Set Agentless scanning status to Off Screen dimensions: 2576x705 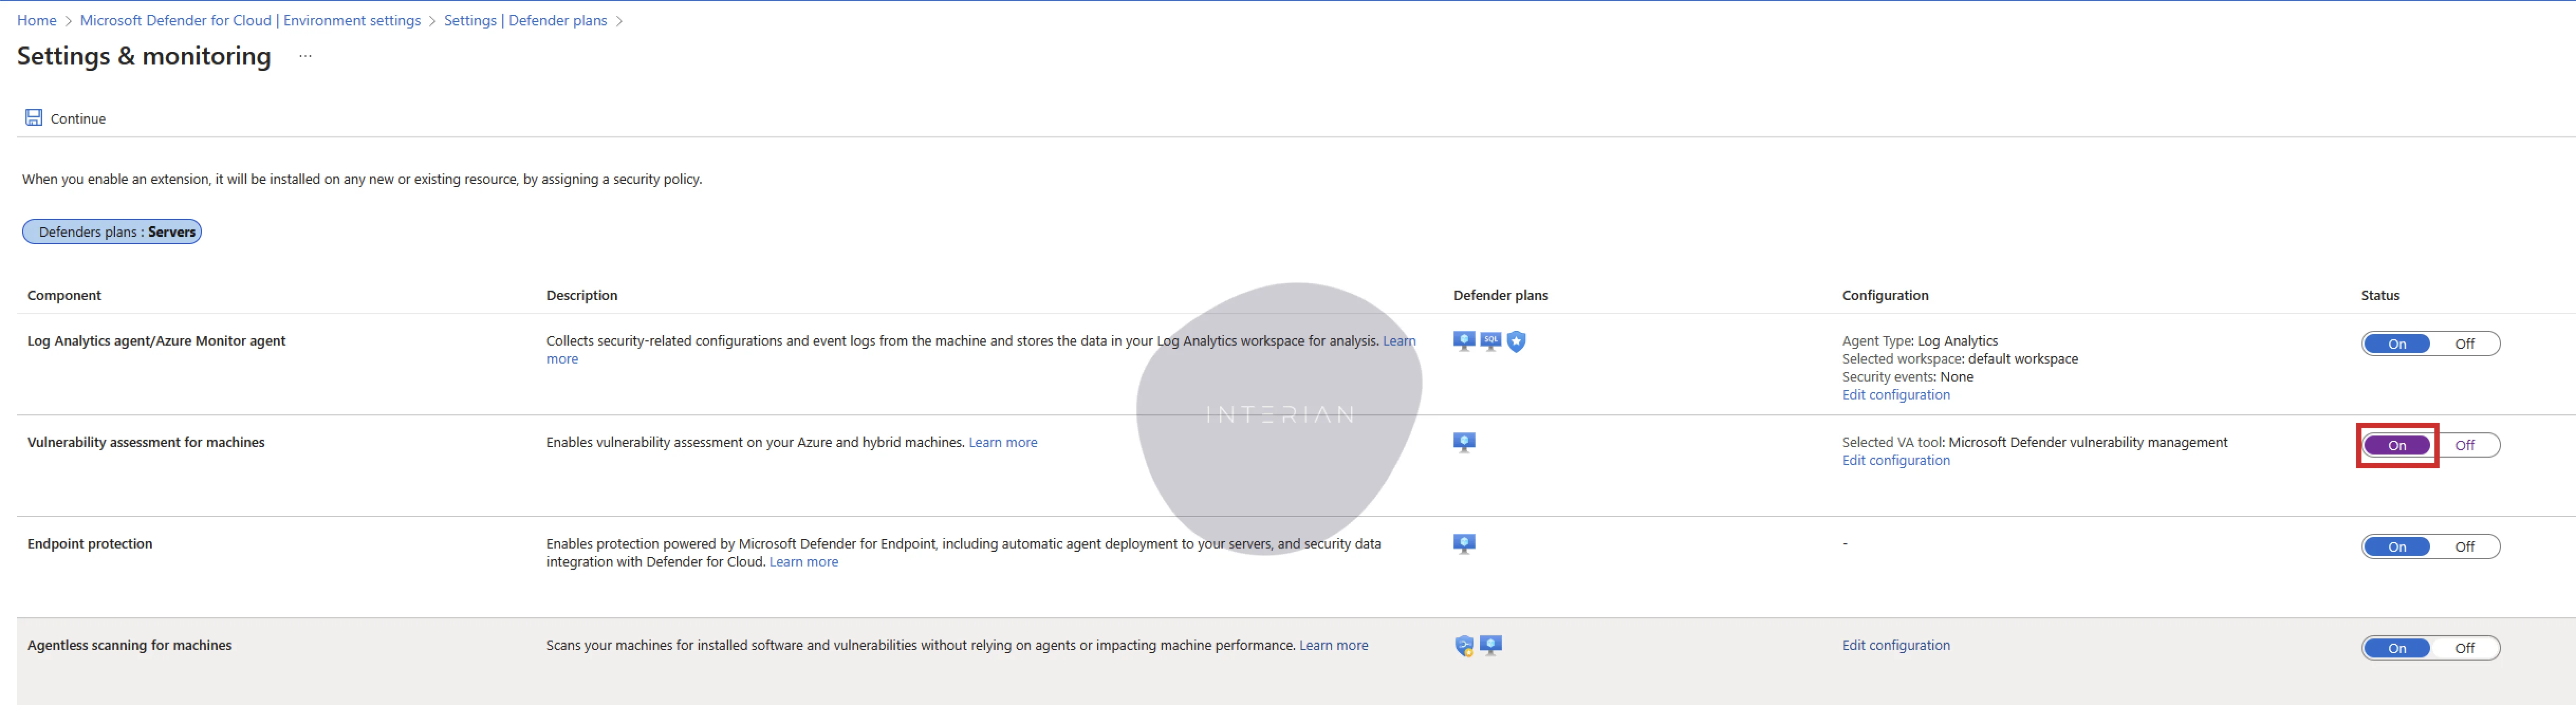(2464, 648)
